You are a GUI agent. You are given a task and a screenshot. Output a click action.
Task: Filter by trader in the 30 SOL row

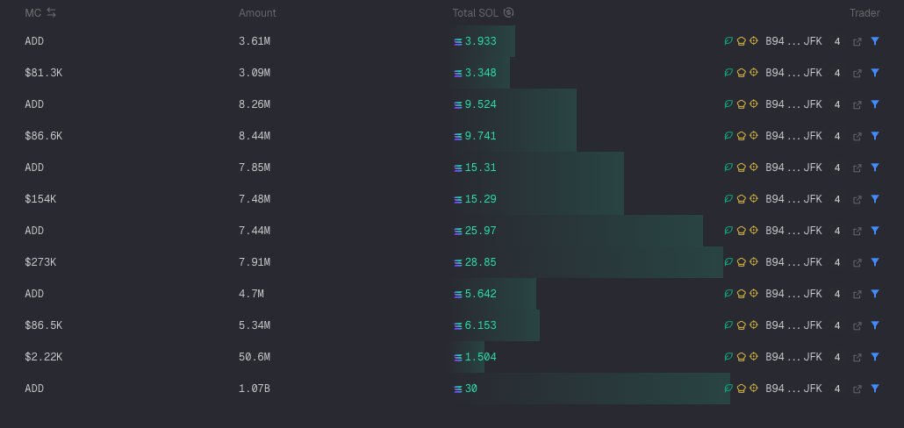[874, 389]
